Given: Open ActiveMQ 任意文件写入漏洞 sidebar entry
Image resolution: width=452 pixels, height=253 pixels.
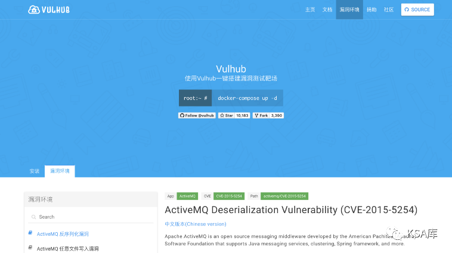Looking at the screenshot, I should pyautogui.click(x=68, y=249).
